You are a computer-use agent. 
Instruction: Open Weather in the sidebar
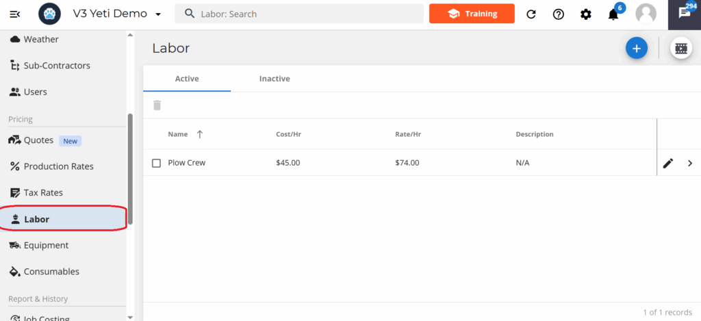point(62,39)
